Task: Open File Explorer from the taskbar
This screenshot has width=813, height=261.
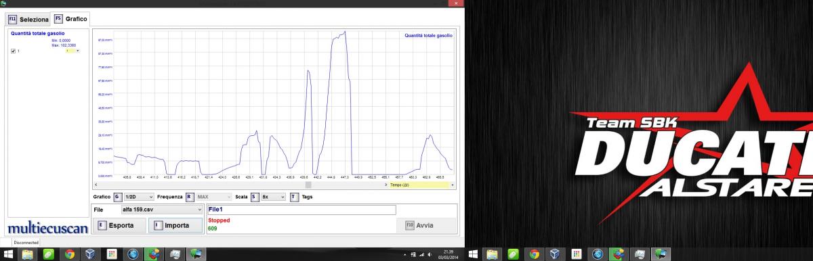Action: 28,254
